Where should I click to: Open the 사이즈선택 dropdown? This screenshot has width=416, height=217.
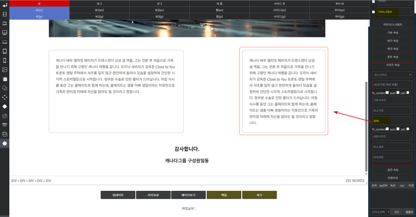pos(380,211)
